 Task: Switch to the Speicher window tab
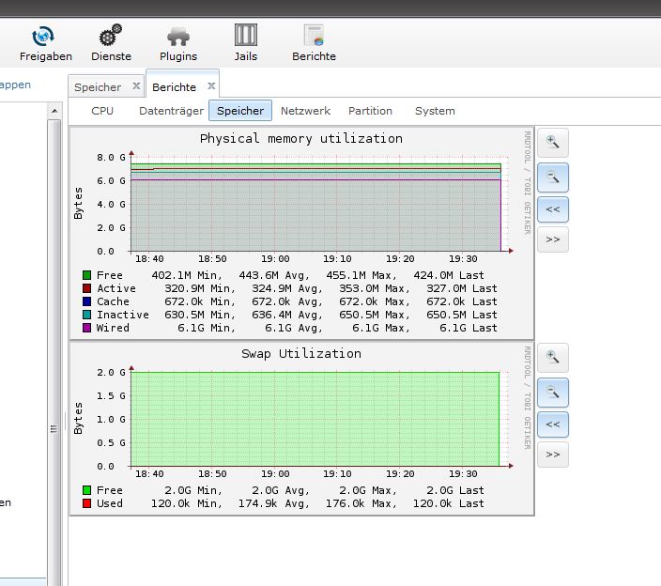[x=98, y=87]
